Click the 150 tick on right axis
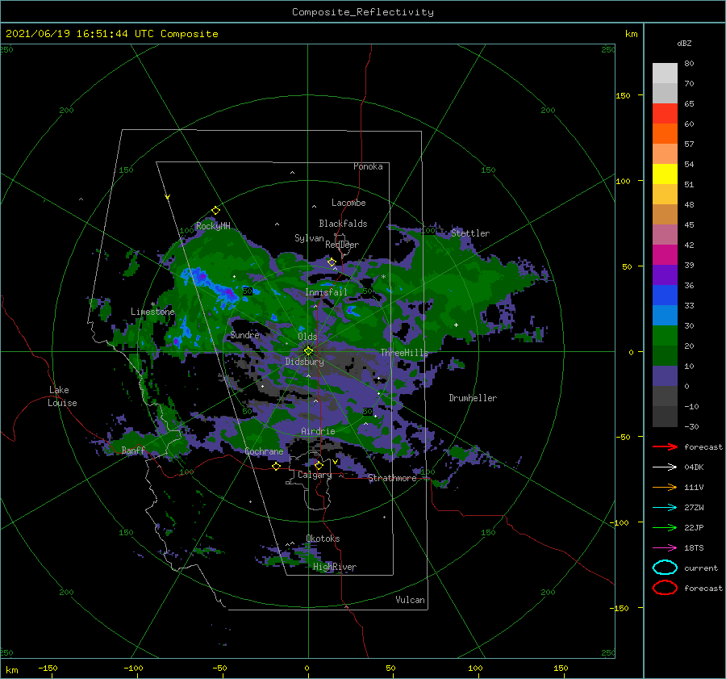This screenshot has width=726, height=679. pos(623,95)
